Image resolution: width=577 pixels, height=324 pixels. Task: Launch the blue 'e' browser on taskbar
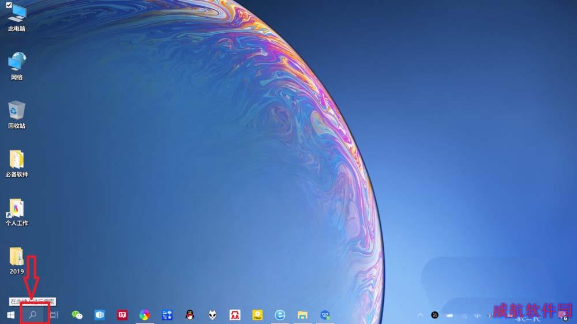click(280, 315)
